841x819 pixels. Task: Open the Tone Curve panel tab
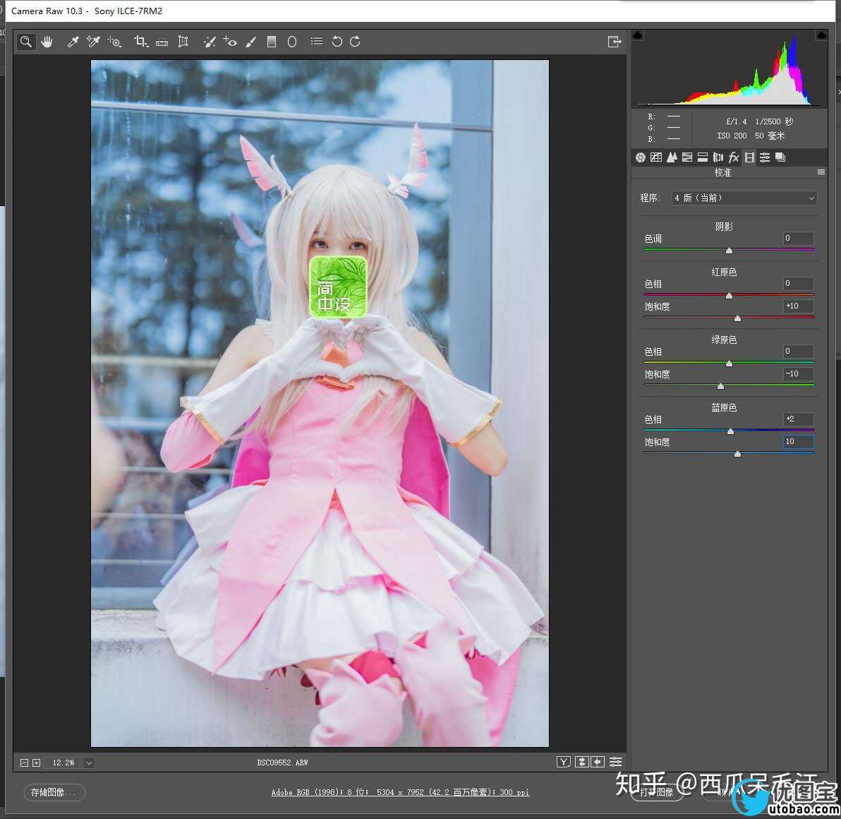[x=656, y=157]
